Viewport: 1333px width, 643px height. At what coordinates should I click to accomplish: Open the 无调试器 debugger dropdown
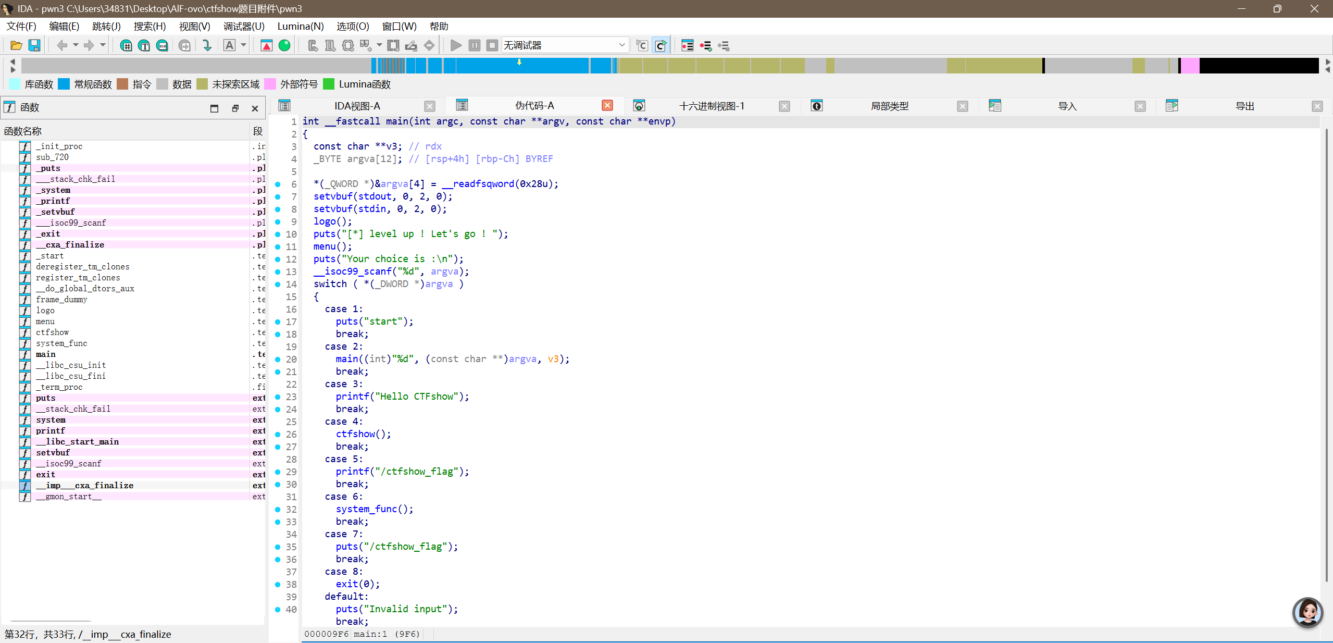click(621, 45)
